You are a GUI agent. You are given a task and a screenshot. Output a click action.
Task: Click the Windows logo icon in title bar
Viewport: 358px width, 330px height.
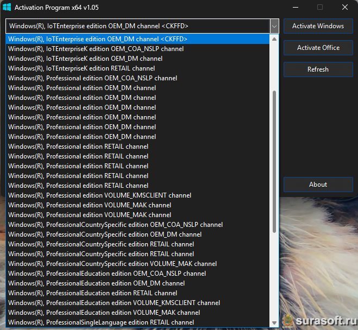coord(7,7)
